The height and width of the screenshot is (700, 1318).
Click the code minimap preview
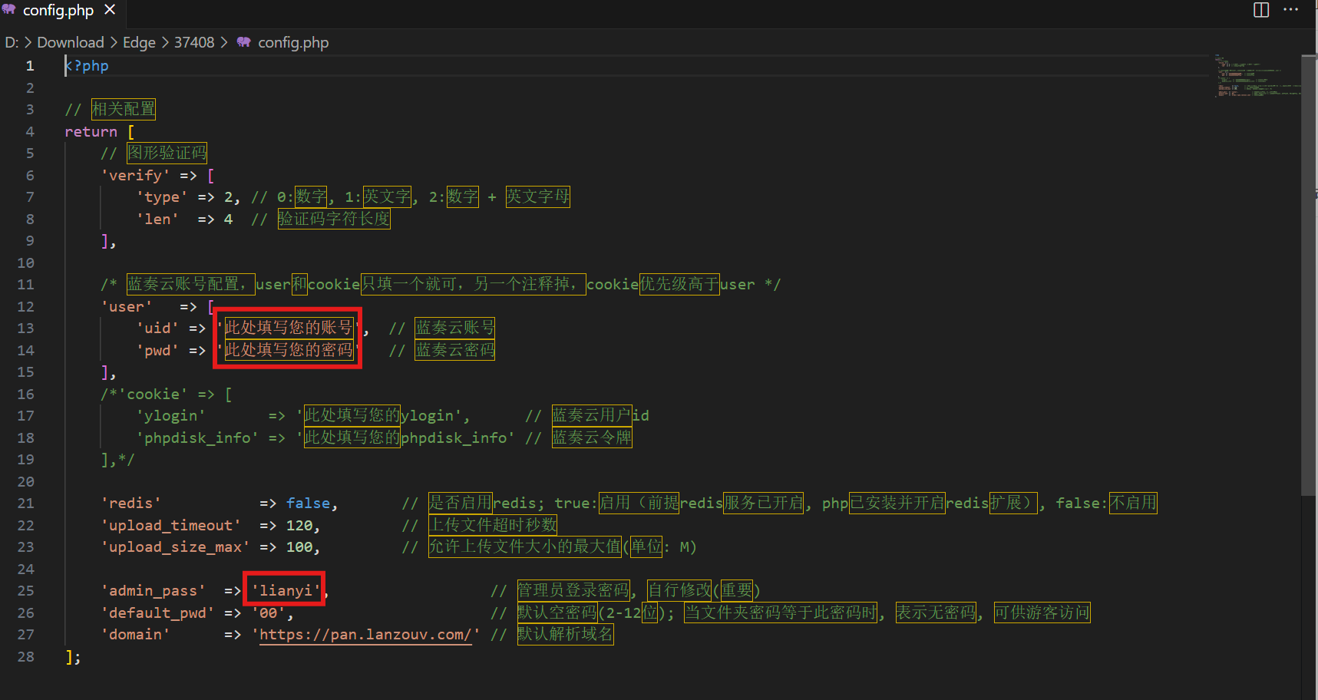[1255, 75]
